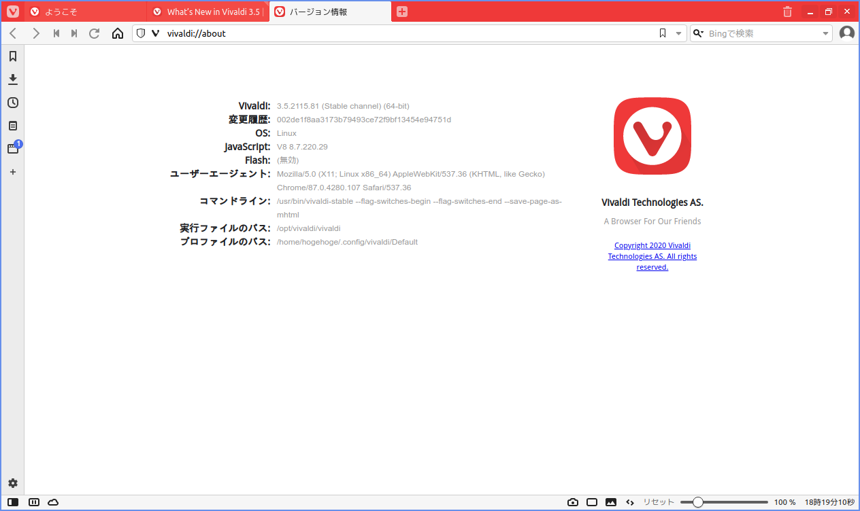Open the user profile avatar
860x511 pixels.
847,33
